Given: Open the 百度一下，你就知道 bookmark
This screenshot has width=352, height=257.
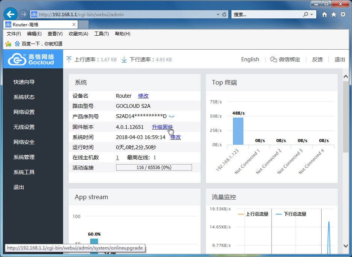Looking at the screenshot, I should coord(38,44).
